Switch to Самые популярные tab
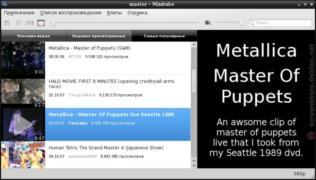The width and height of the screenshot is (316, 180). (x=164, y=36)
